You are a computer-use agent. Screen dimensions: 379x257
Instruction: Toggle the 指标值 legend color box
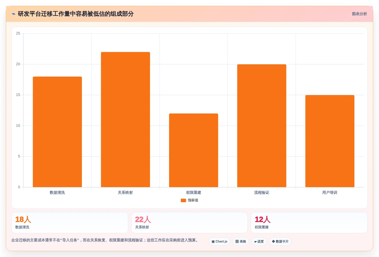[183, 200]
